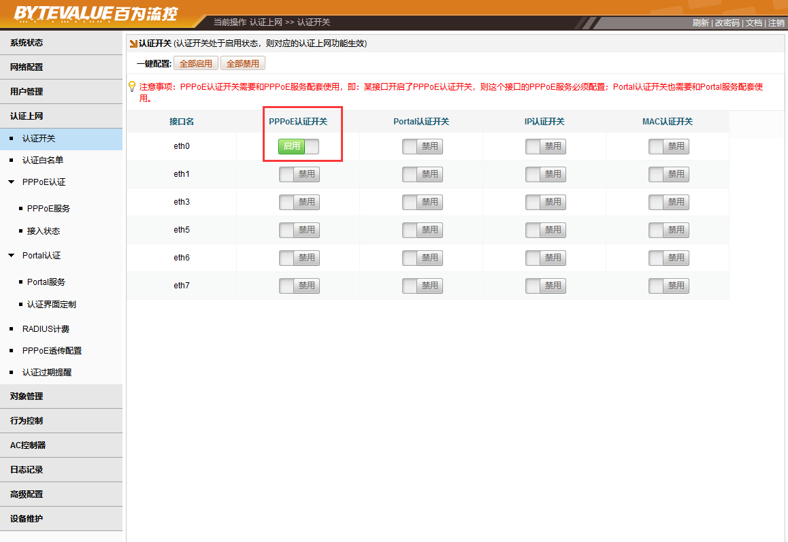
Task: Open the 设备维护 sidebar menu
Action: click(27, 519)
